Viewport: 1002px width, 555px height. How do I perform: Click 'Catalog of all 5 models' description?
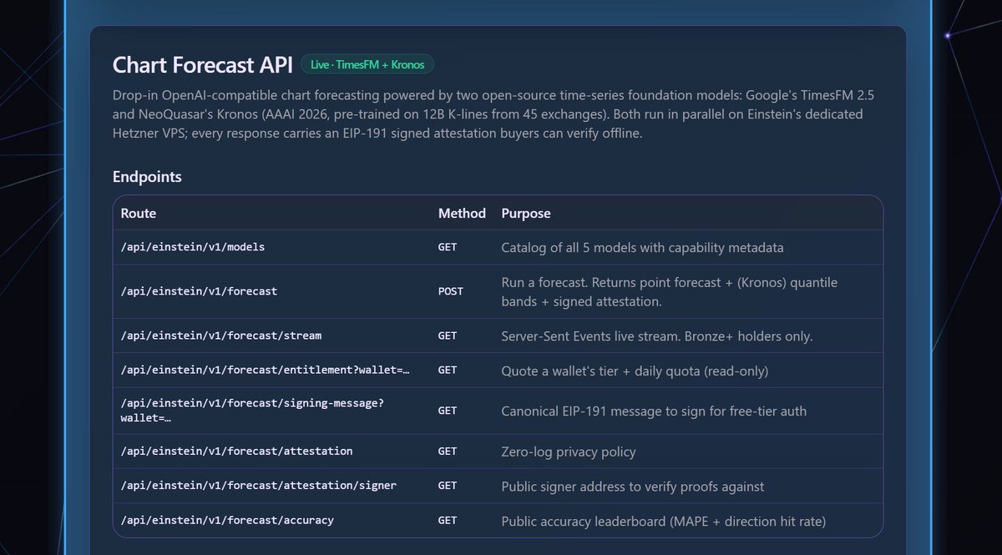coord(642,248)
